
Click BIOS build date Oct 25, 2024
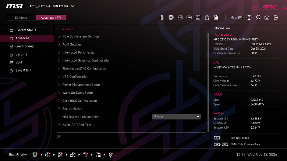258,49
